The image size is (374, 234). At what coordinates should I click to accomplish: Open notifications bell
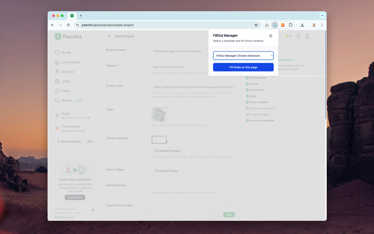299,36
